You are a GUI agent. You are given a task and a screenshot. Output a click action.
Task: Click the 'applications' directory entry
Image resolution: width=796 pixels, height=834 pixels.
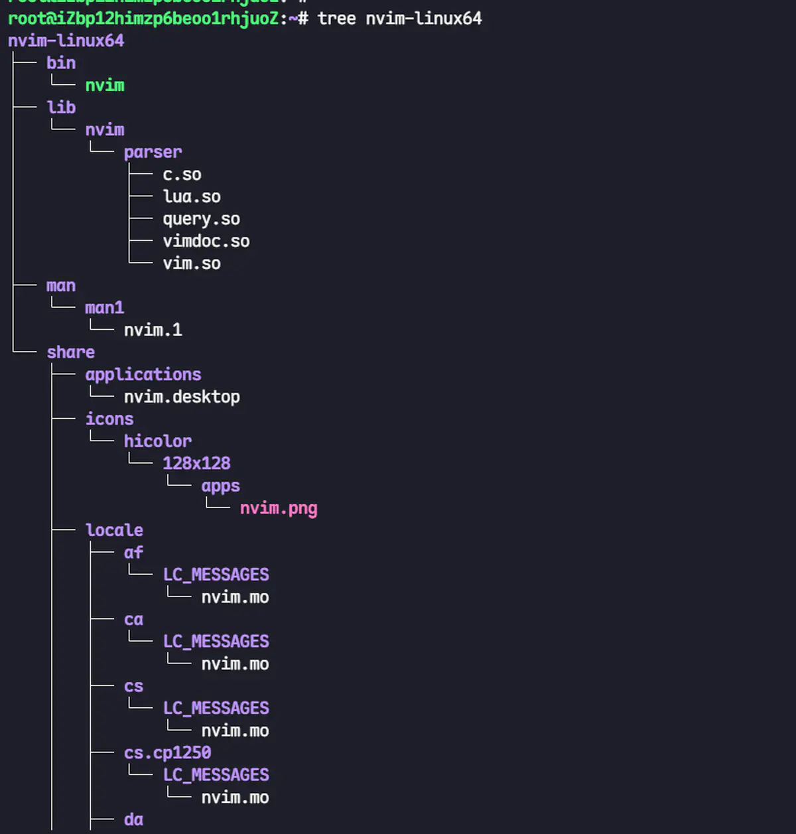[143, 375]
